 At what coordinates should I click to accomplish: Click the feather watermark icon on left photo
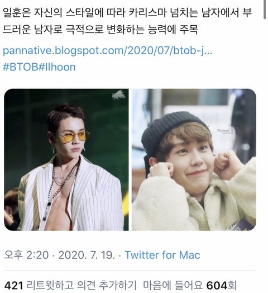click(119, 95)
